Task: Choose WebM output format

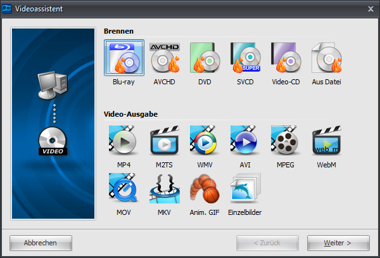Action: coord(327,141)
